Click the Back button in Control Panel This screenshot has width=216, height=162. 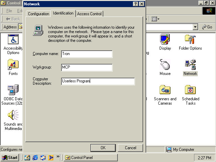click(13, 19)
